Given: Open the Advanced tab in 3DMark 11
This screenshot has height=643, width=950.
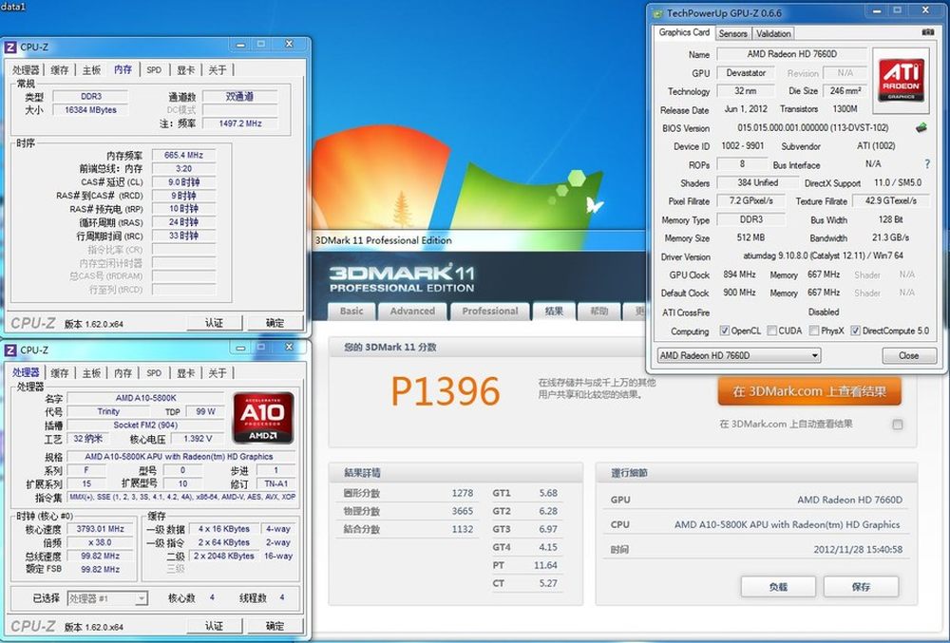Looking at the screenshot, I should coord(412,311).
